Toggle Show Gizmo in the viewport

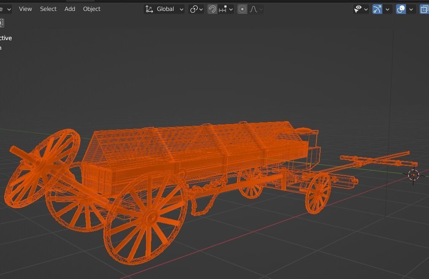point(377,9)
